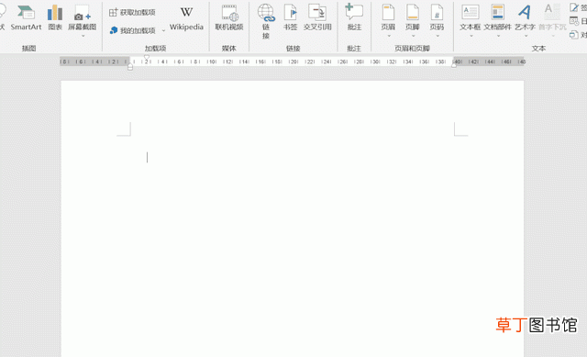Click the right indent marker on ruler
The width and height of the screenshot is (587, 357).
pyautogui.click(x=454, y=65)
